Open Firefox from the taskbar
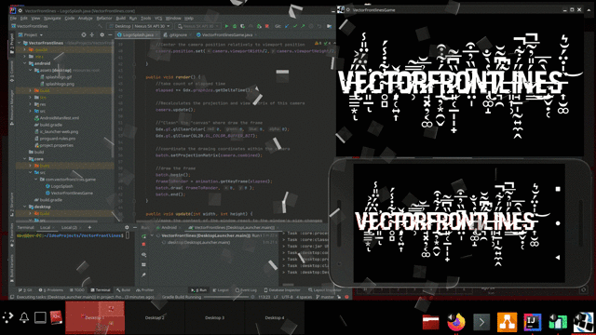 tap(456, 322)
